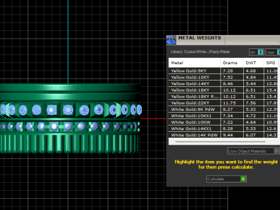Toggle the GV library switch

tap(257, 52)
